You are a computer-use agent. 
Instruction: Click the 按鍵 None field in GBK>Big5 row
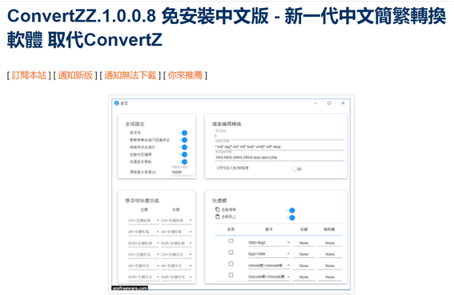pyautogui.click(x=303, y=243)
